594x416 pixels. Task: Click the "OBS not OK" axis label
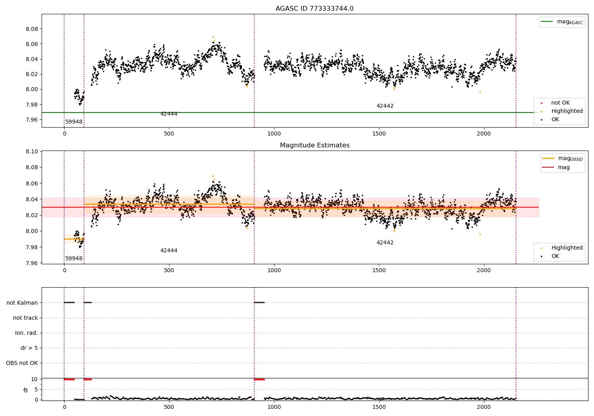22,363
